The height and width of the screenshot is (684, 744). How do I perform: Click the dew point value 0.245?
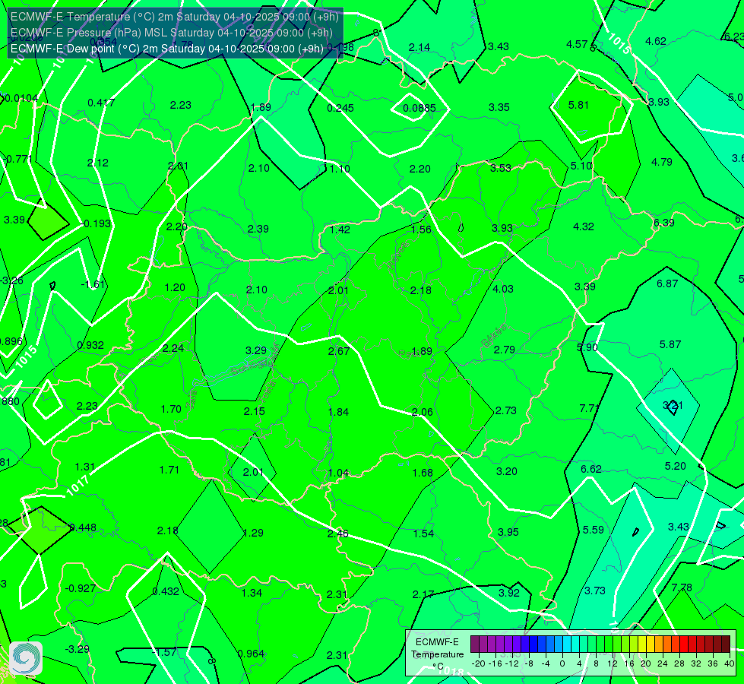[x=340, y=108]
